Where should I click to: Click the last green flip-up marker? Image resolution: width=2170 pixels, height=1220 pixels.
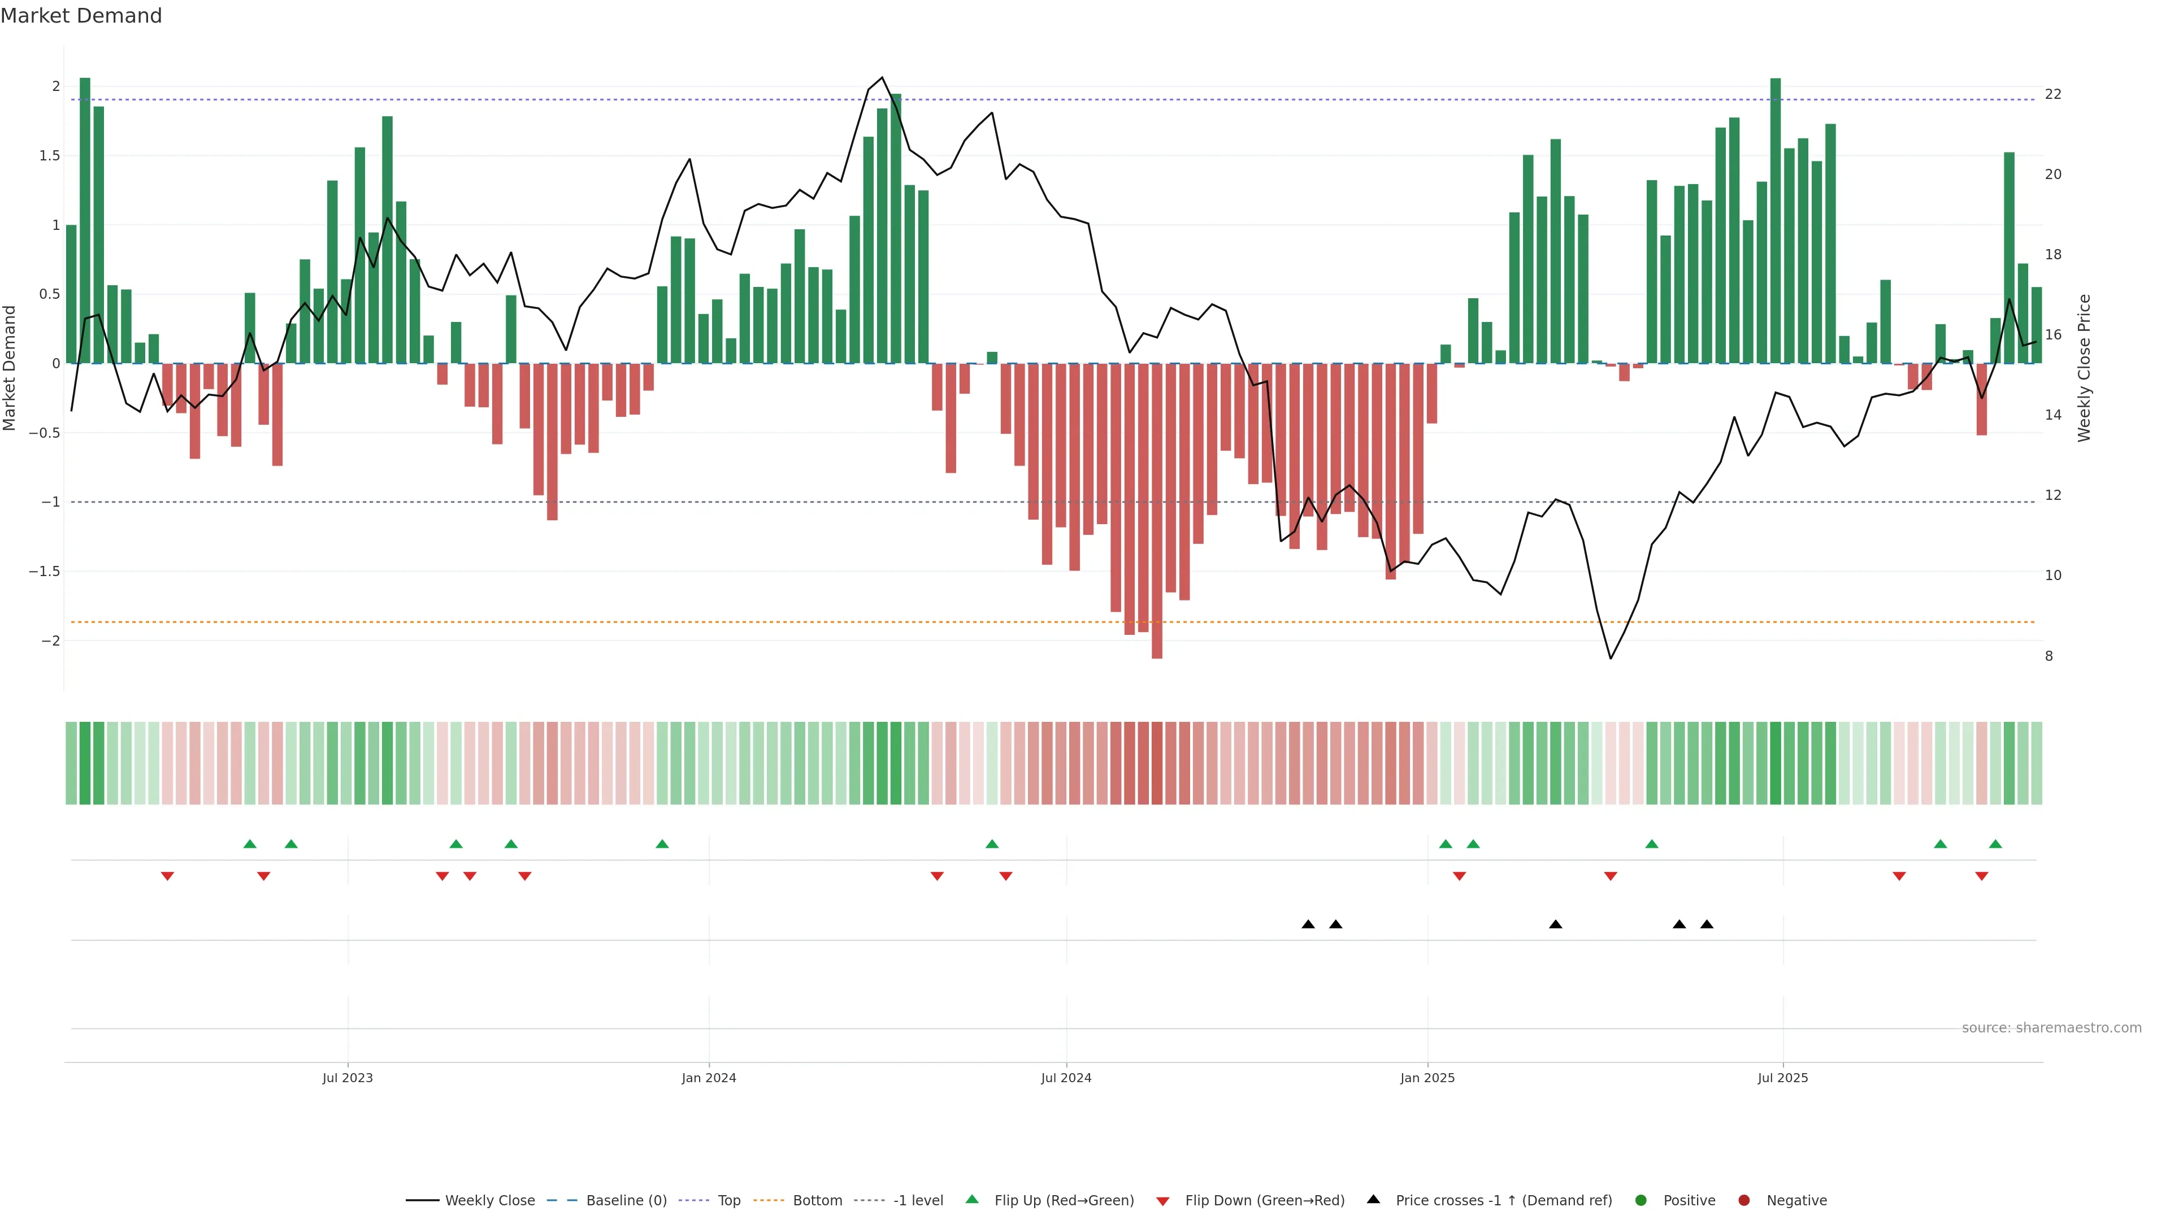coord(1995,844)
